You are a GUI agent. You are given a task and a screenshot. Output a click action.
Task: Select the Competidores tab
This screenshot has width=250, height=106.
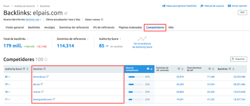coord(155,27)
